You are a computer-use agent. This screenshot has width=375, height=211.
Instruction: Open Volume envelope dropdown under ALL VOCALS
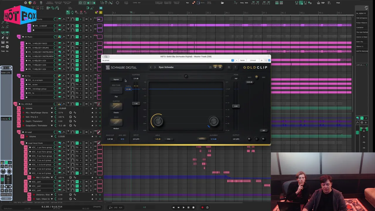point(52,108)
